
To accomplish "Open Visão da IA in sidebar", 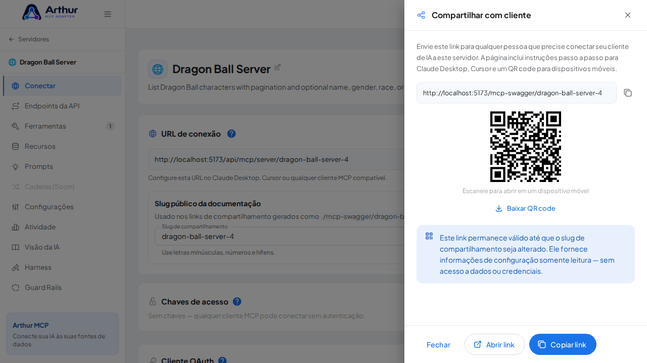I will tap(63, 247).
